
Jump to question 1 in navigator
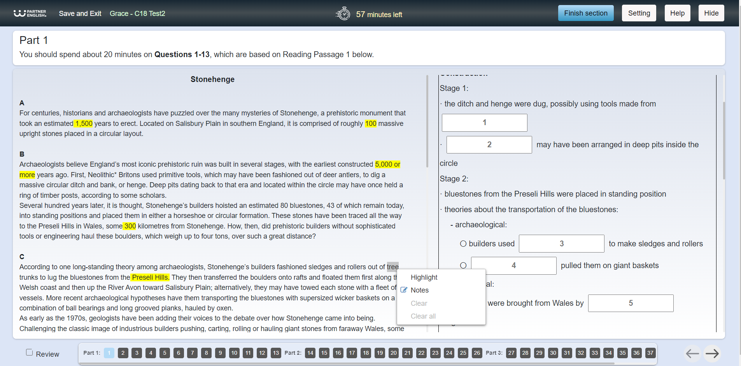[109, 353]
